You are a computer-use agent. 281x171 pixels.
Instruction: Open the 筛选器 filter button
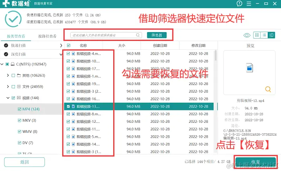click(x=157, y=35)
